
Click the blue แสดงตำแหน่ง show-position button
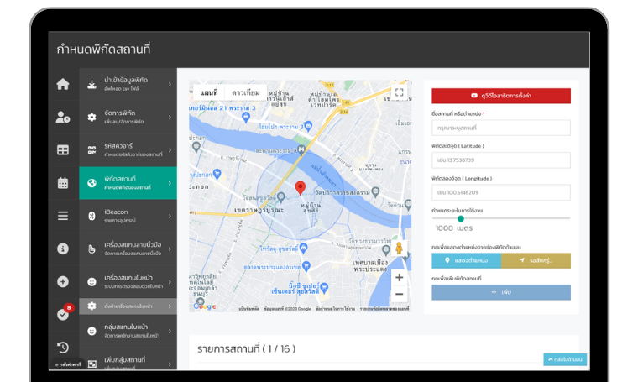tap(466, 260)
